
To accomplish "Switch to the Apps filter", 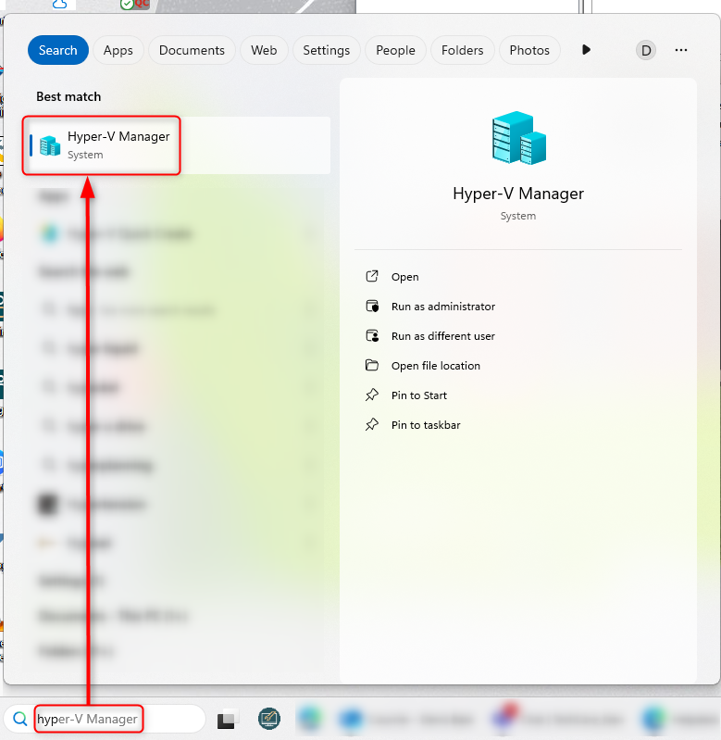I will pos(118,50).
